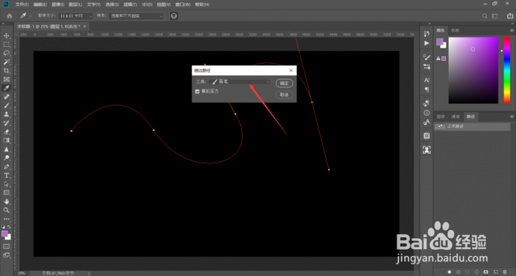Close the stroke path dialog

(291, 70)
